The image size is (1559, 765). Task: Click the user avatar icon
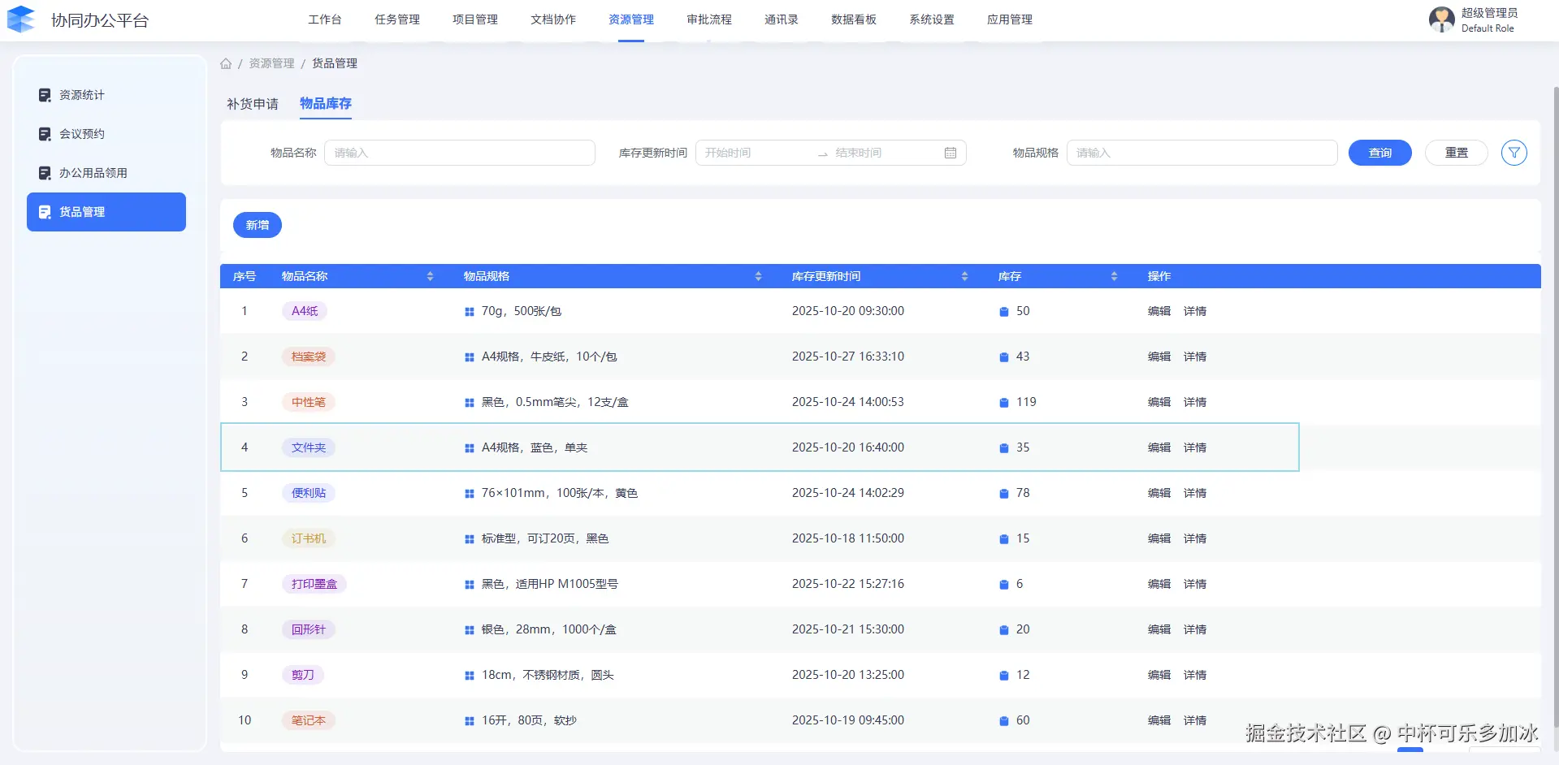pos(1441,19)
